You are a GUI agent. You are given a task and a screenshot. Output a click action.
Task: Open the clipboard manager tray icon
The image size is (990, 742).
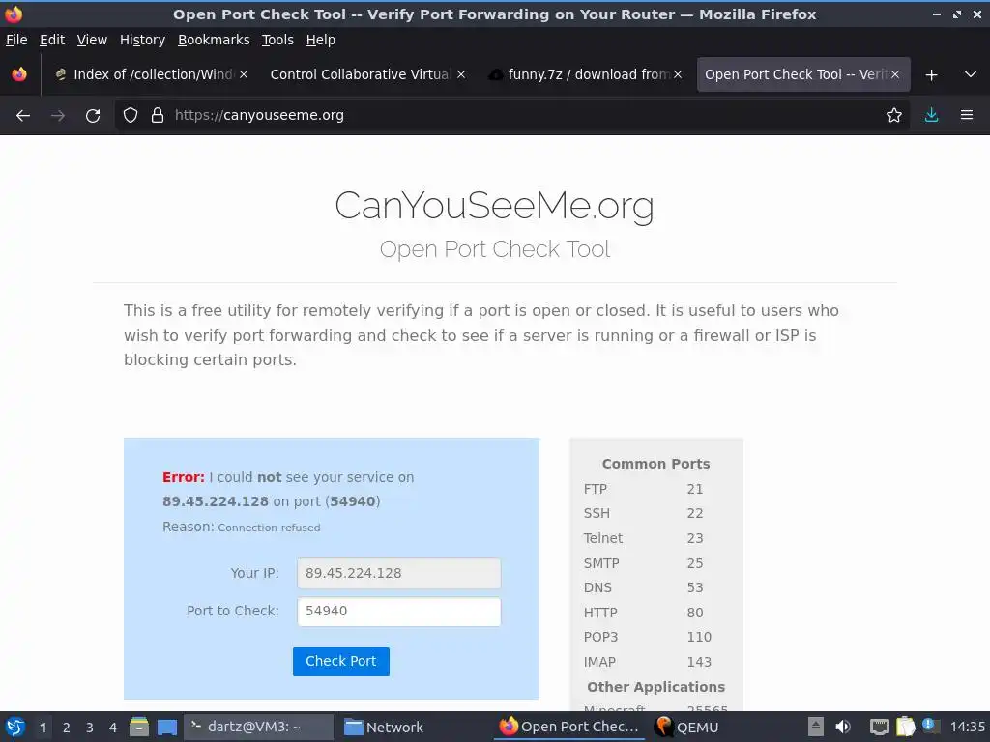906,727
